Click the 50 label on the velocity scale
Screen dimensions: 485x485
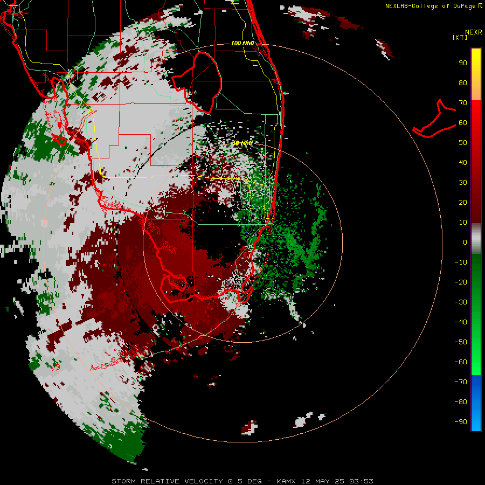pyautogui.click(x=463, y=142)
